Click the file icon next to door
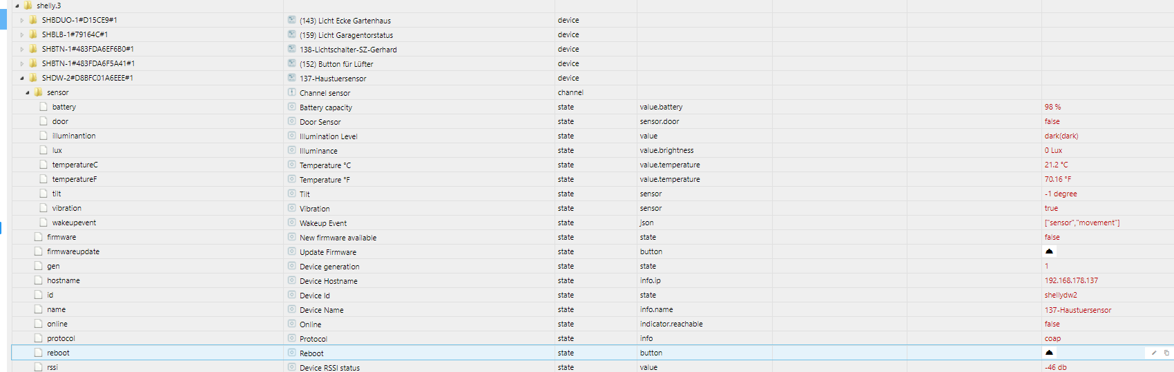This screenshot has height=372, width=1174. coord(44,121)
